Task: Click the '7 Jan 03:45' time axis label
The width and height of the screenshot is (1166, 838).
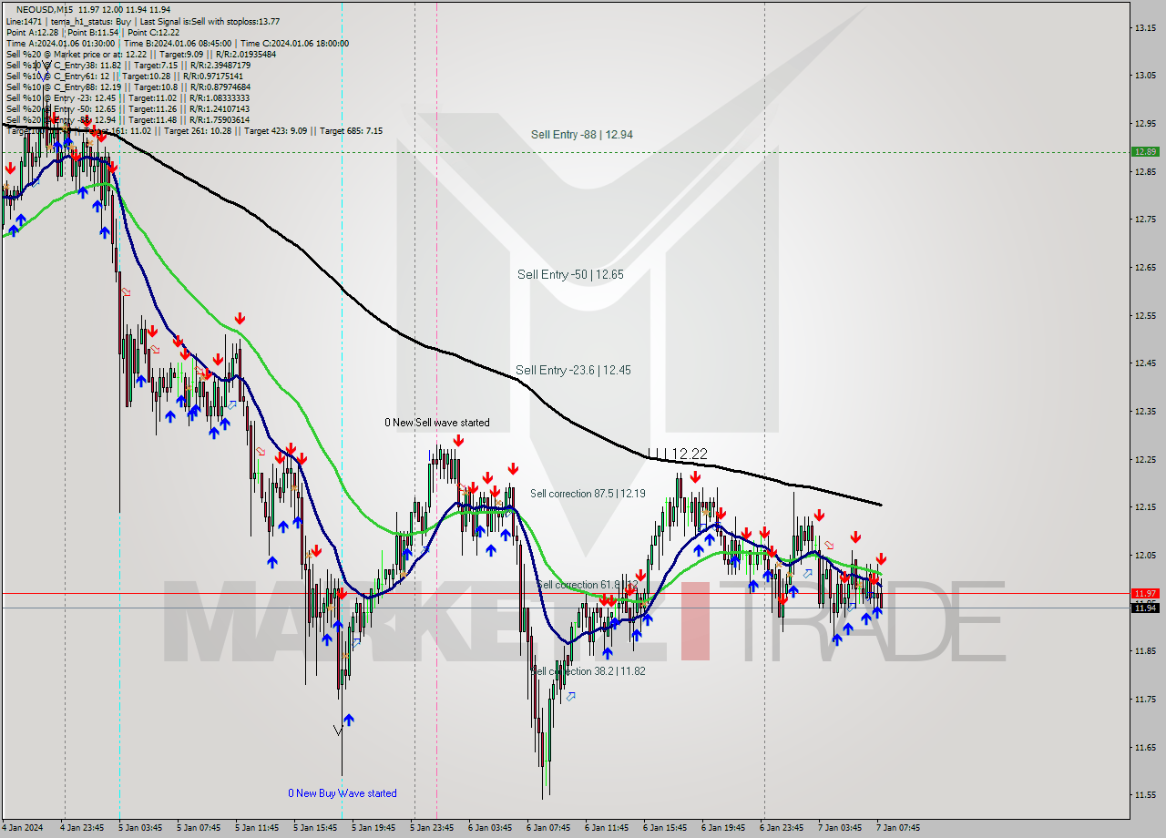Action: [x=840, y=828]
